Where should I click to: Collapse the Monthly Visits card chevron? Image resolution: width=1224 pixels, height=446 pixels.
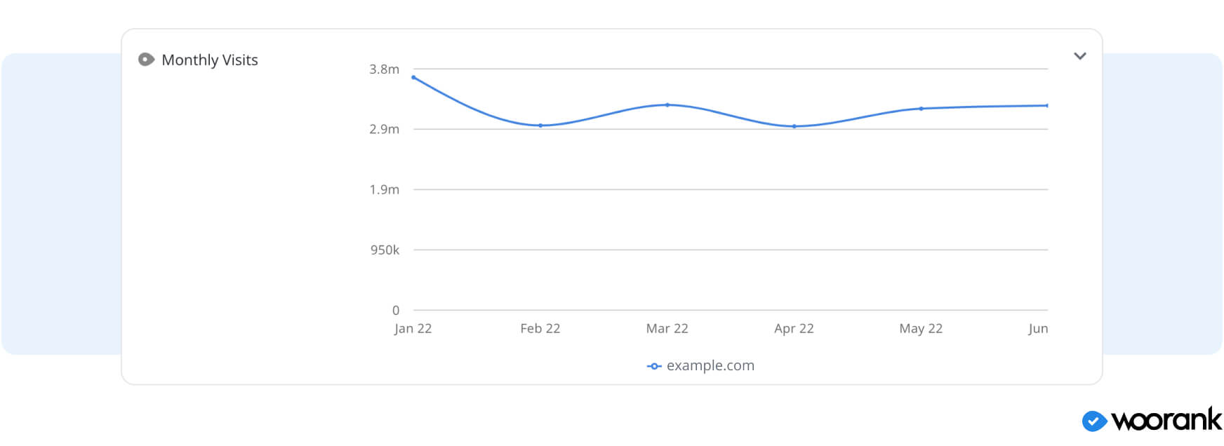(1080, 56)
